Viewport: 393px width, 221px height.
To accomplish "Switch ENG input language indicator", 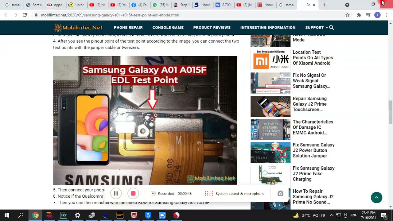I will 354,215.
